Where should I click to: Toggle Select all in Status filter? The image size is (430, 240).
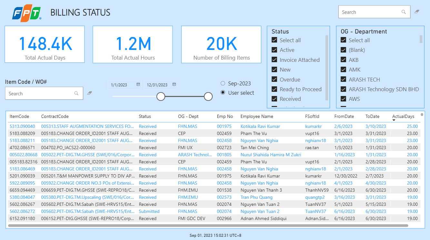click(275, 40)
